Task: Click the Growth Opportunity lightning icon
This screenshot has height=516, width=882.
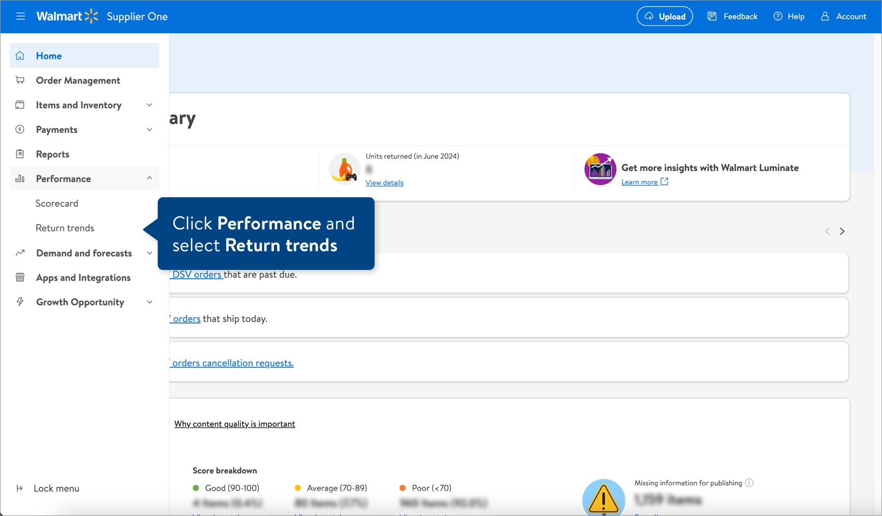Action: click(20, 302)
